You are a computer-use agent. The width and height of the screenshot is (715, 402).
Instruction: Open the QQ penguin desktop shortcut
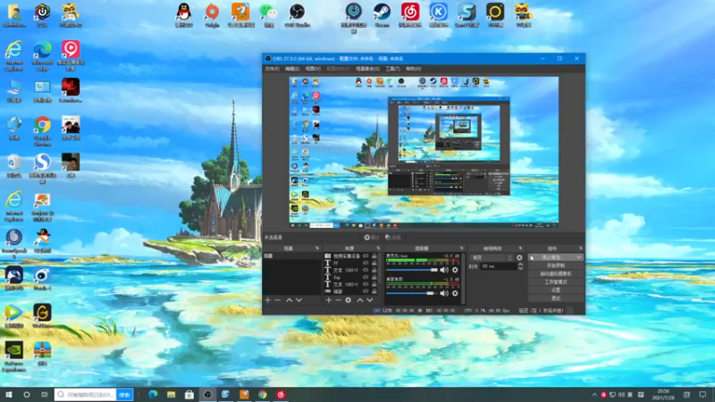pos(184,15)
